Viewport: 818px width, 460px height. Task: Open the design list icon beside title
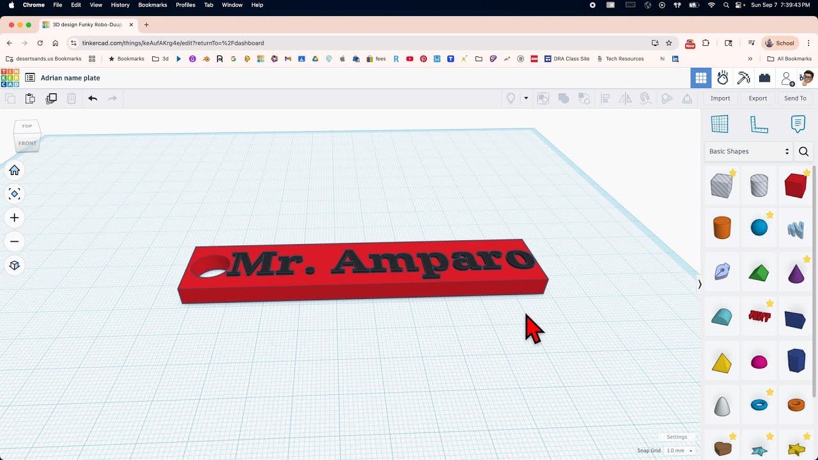[x=30, y=78]
